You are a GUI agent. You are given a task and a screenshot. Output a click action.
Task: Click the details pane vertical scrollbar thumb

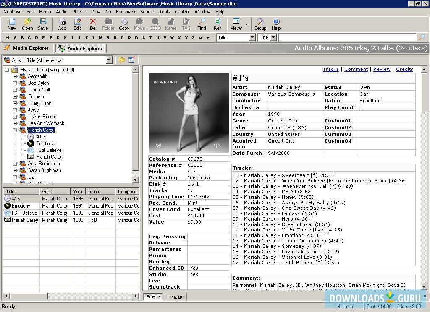[x=424, y=92]
